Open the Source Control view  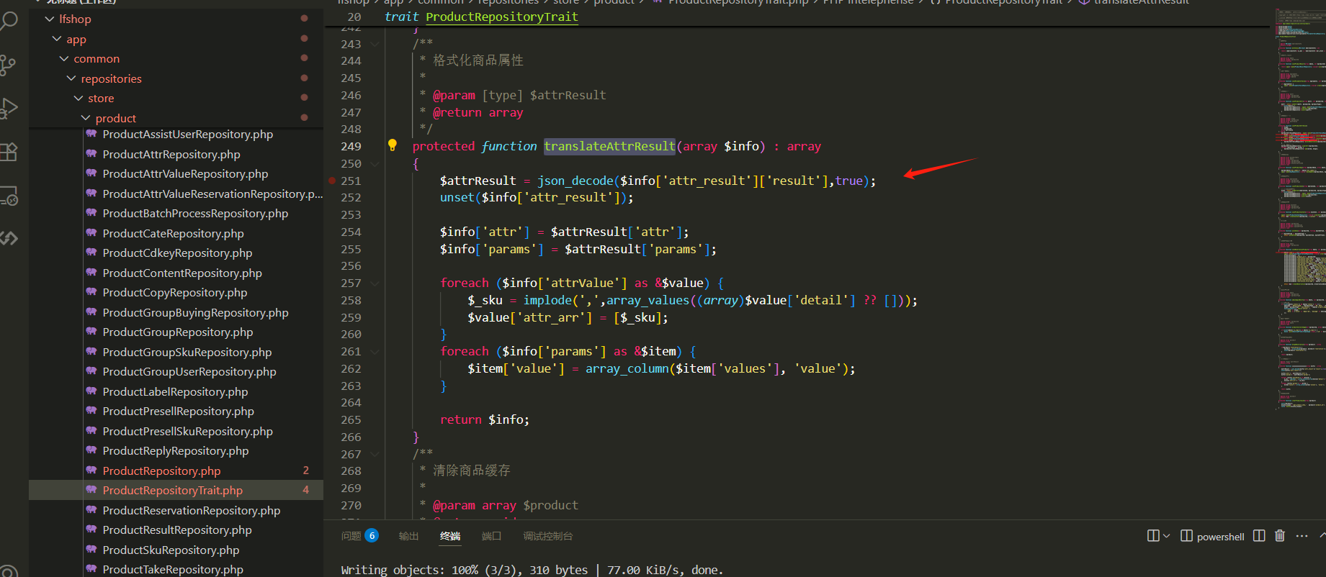click(x=9, y=65)
